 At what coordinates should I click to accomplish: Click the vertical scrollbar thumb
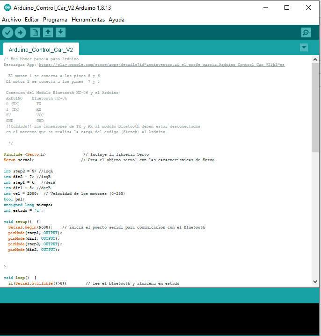tap(315, 107)
